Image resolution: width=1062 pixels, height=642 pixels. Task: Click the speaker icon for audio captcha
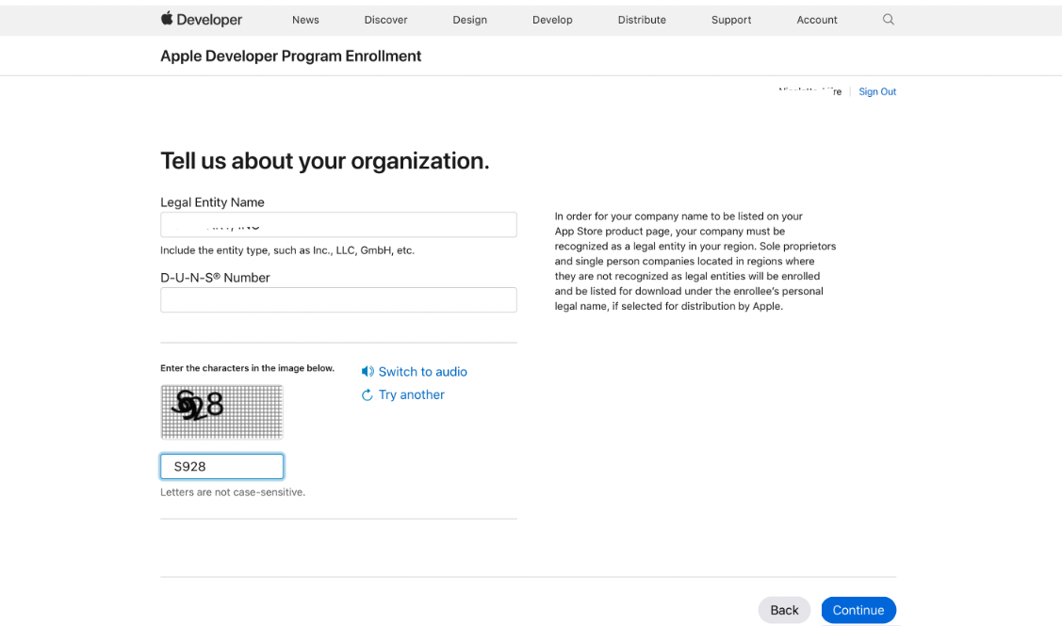pyautogui.click(x=368, y=372)
